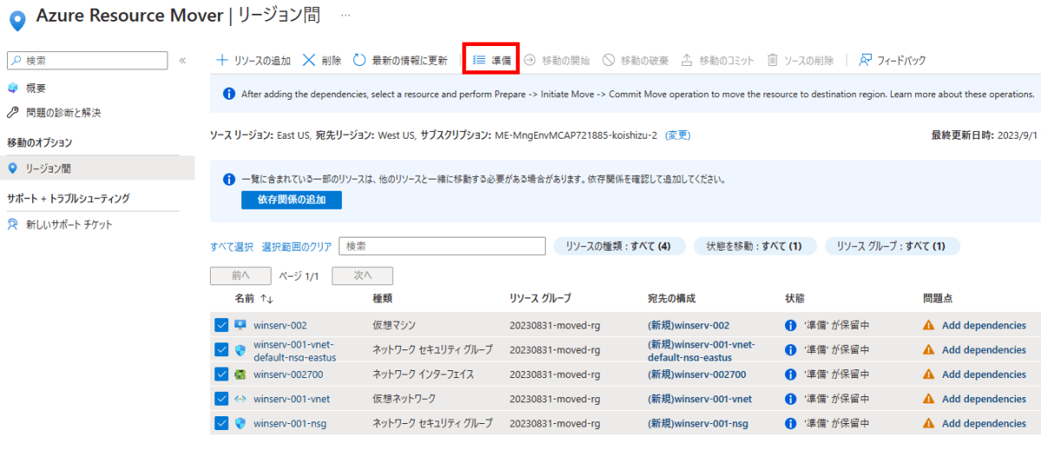Viewport: 1041px width, 463px height.
Task: Click 仮想マシン type cell for winserv-002
Action: 394,325
